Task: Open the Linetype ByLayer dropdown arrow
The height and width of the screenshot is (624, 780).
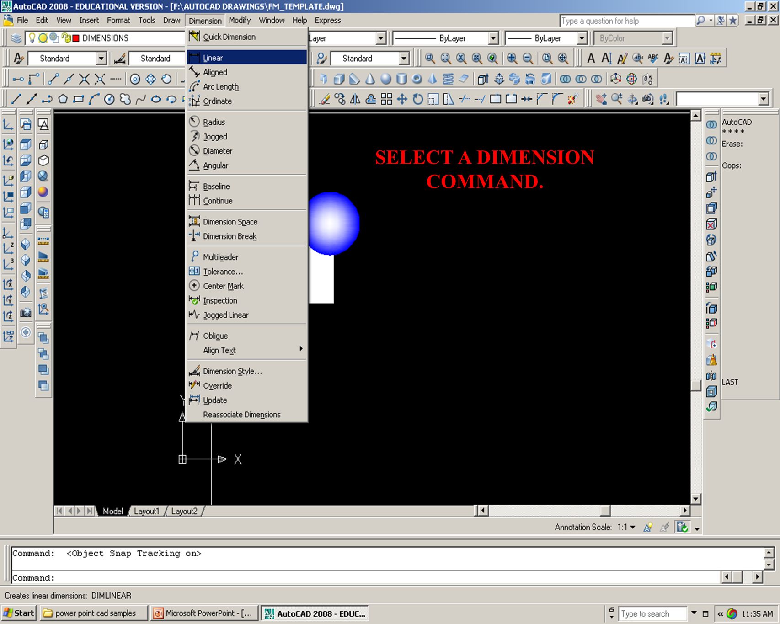Action: [493, 38]
